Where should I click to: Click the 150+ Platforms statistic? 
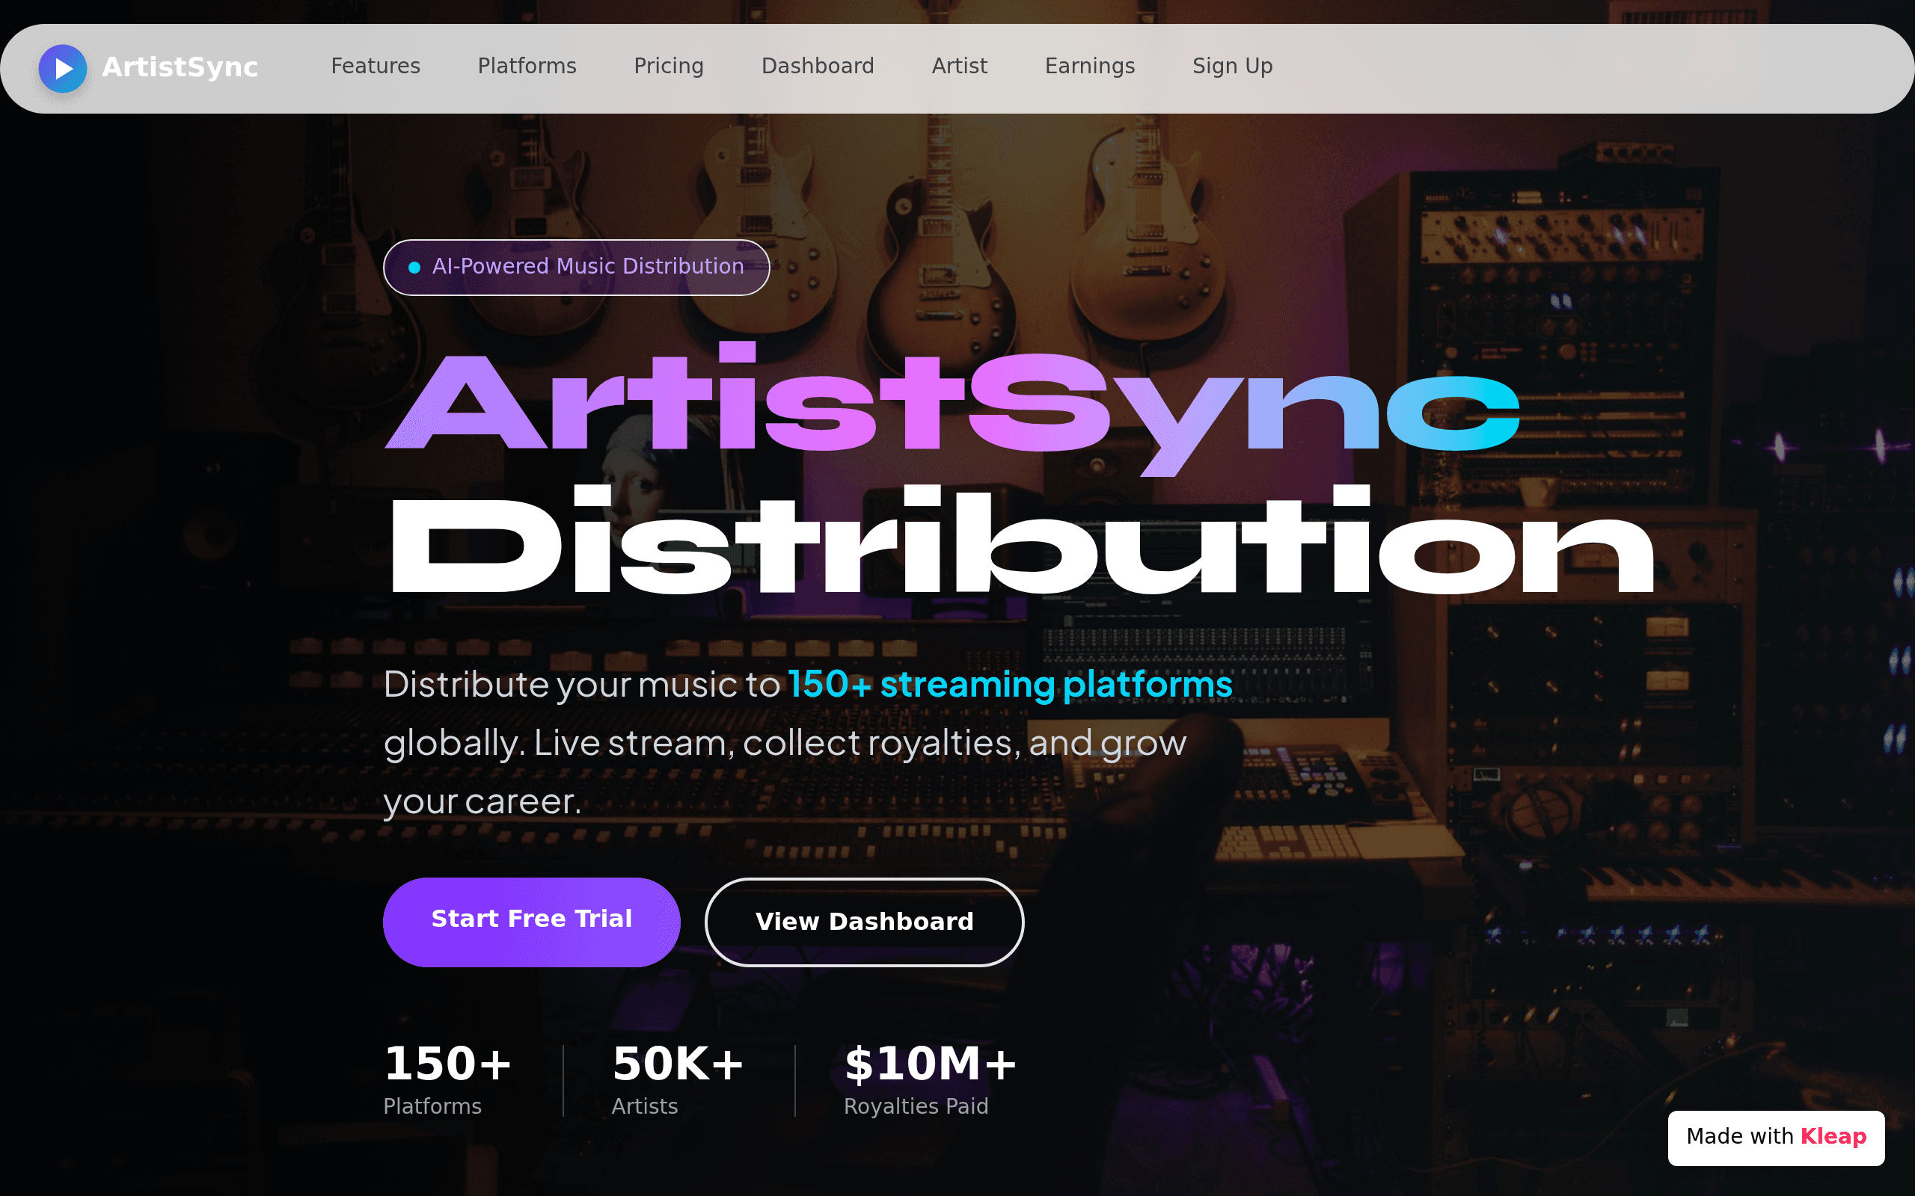[448, 1079]
